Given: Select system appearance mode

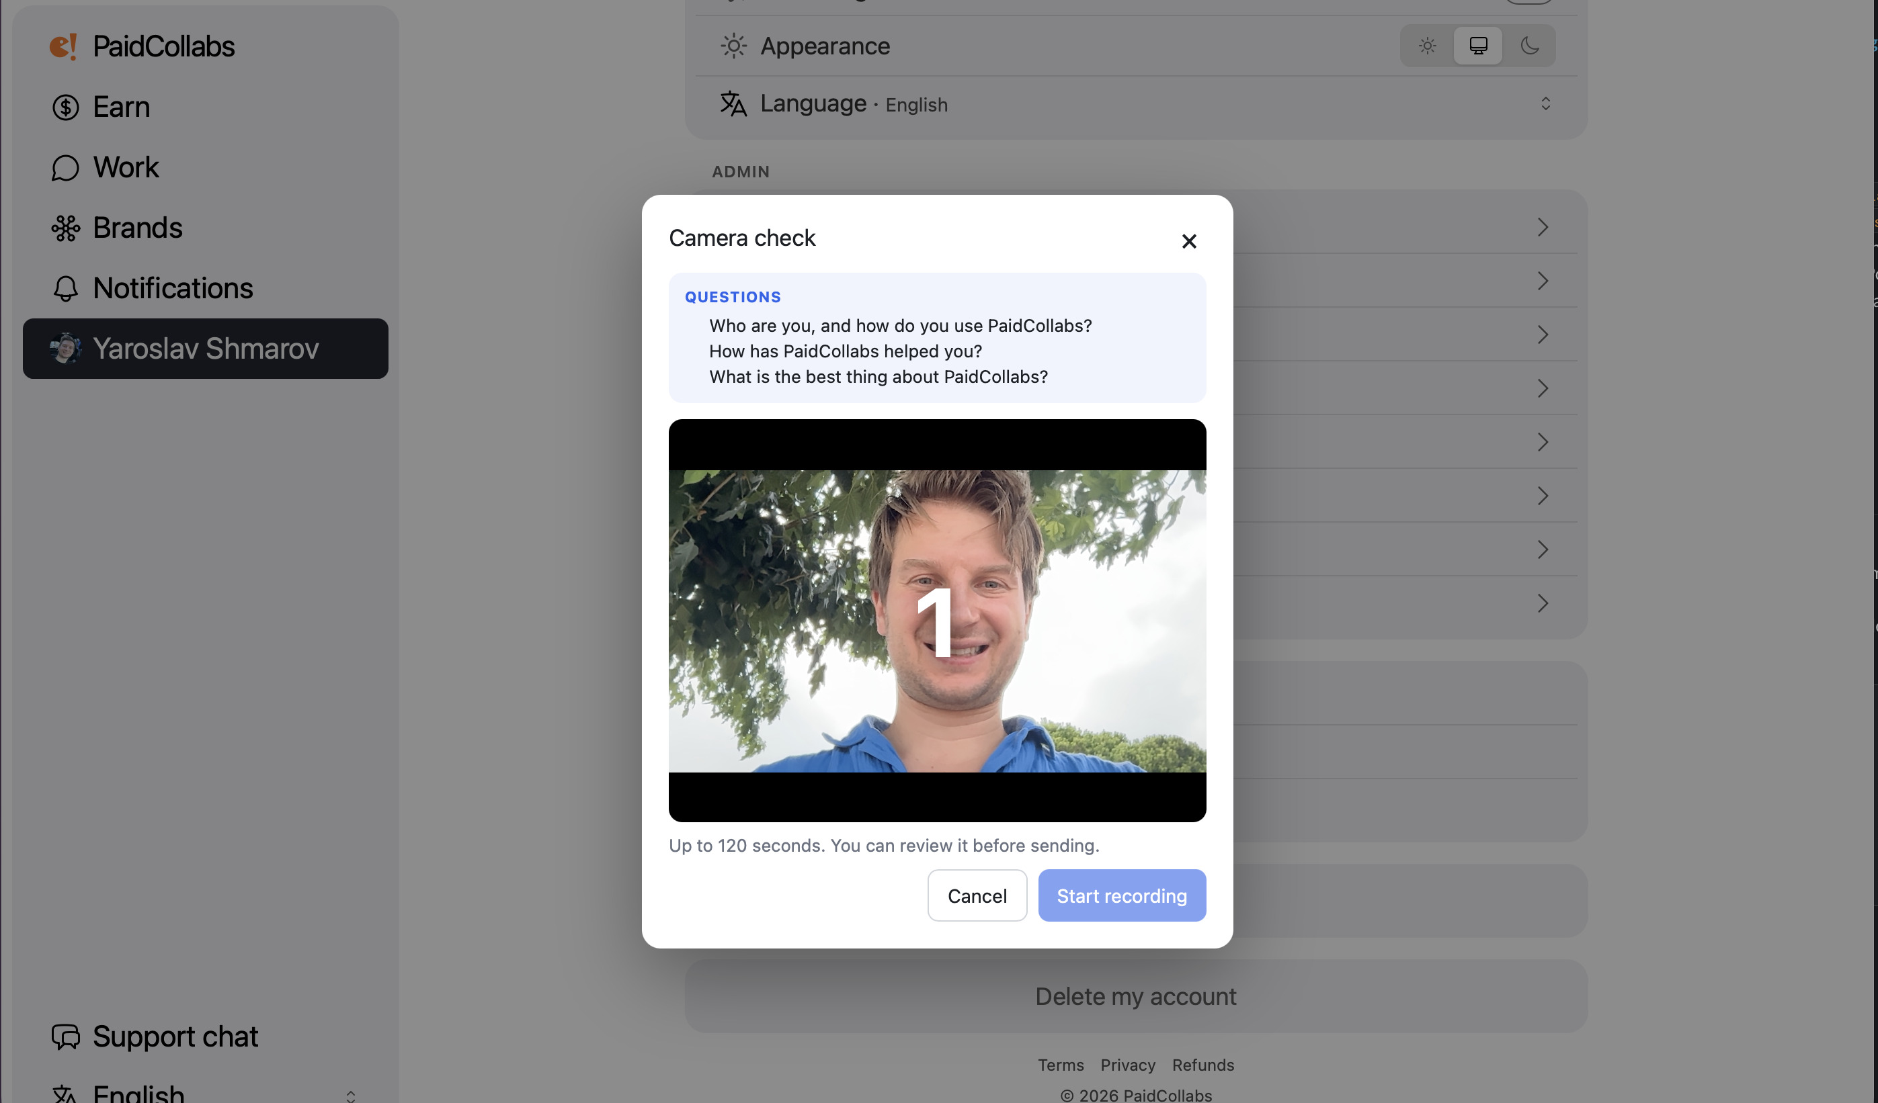Looking at the screenshot, I should click(1478, 46).
